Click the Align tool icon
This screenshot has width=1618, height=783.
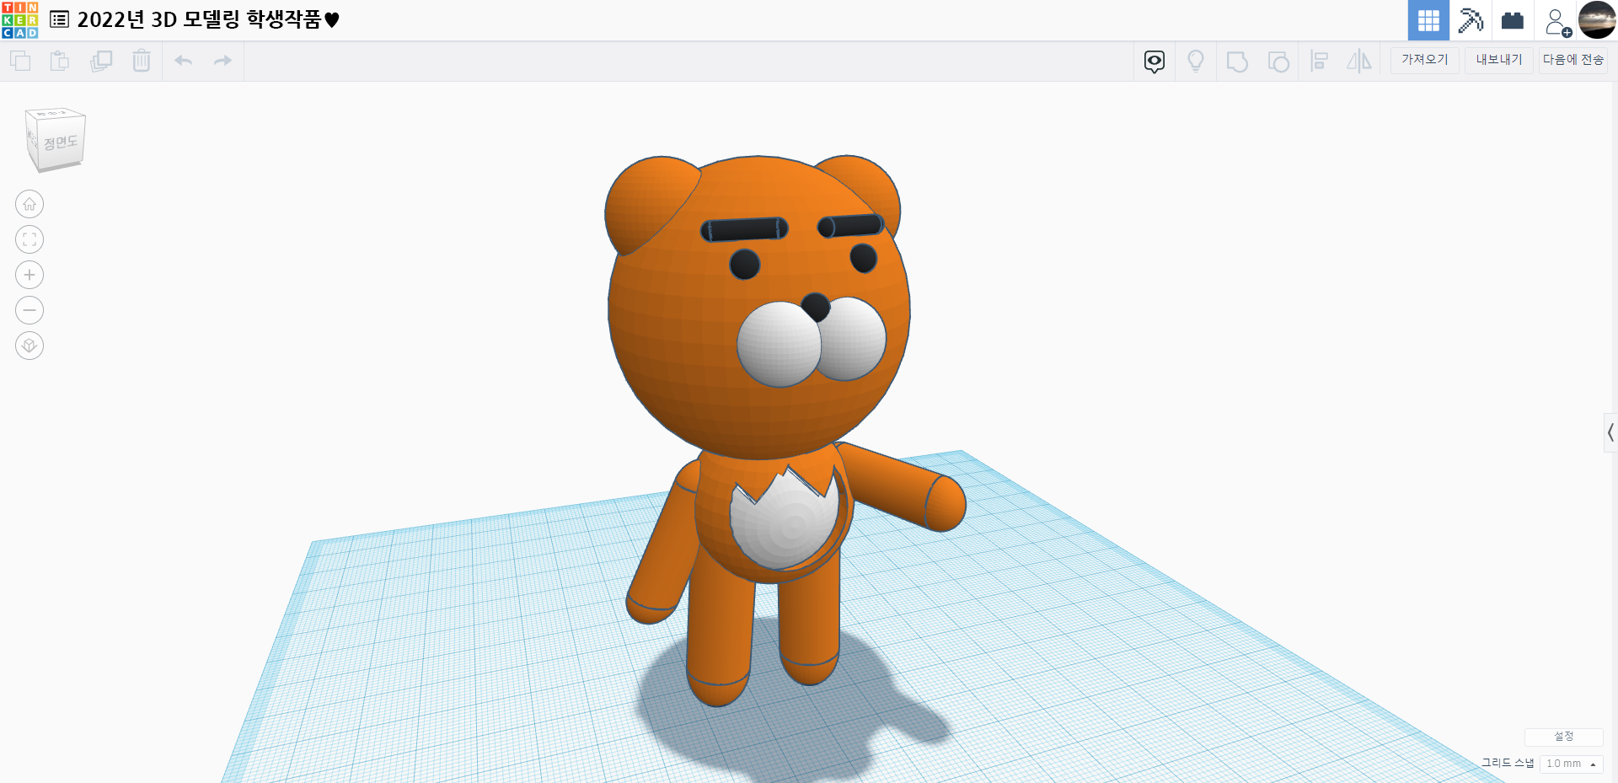(x=1320, y=62)
